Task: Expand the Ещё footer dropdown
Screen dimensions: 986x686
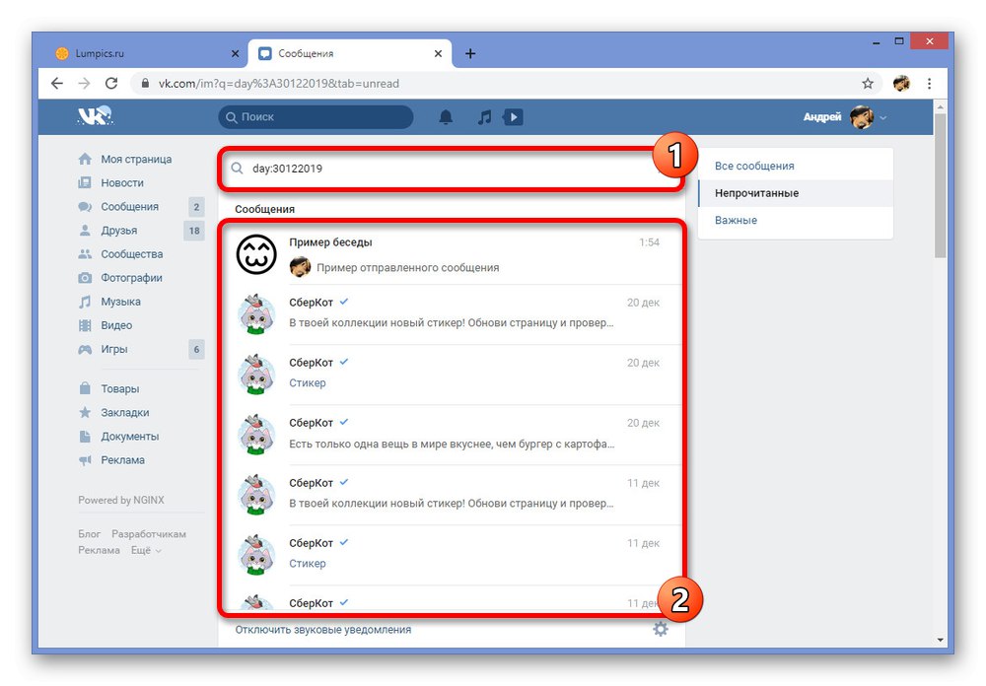Action: [x=146, y=550]
